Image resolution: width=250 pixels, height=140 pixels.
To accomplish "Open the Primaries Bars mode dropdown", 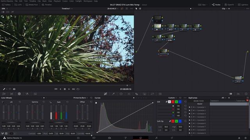I will point(80,98).
